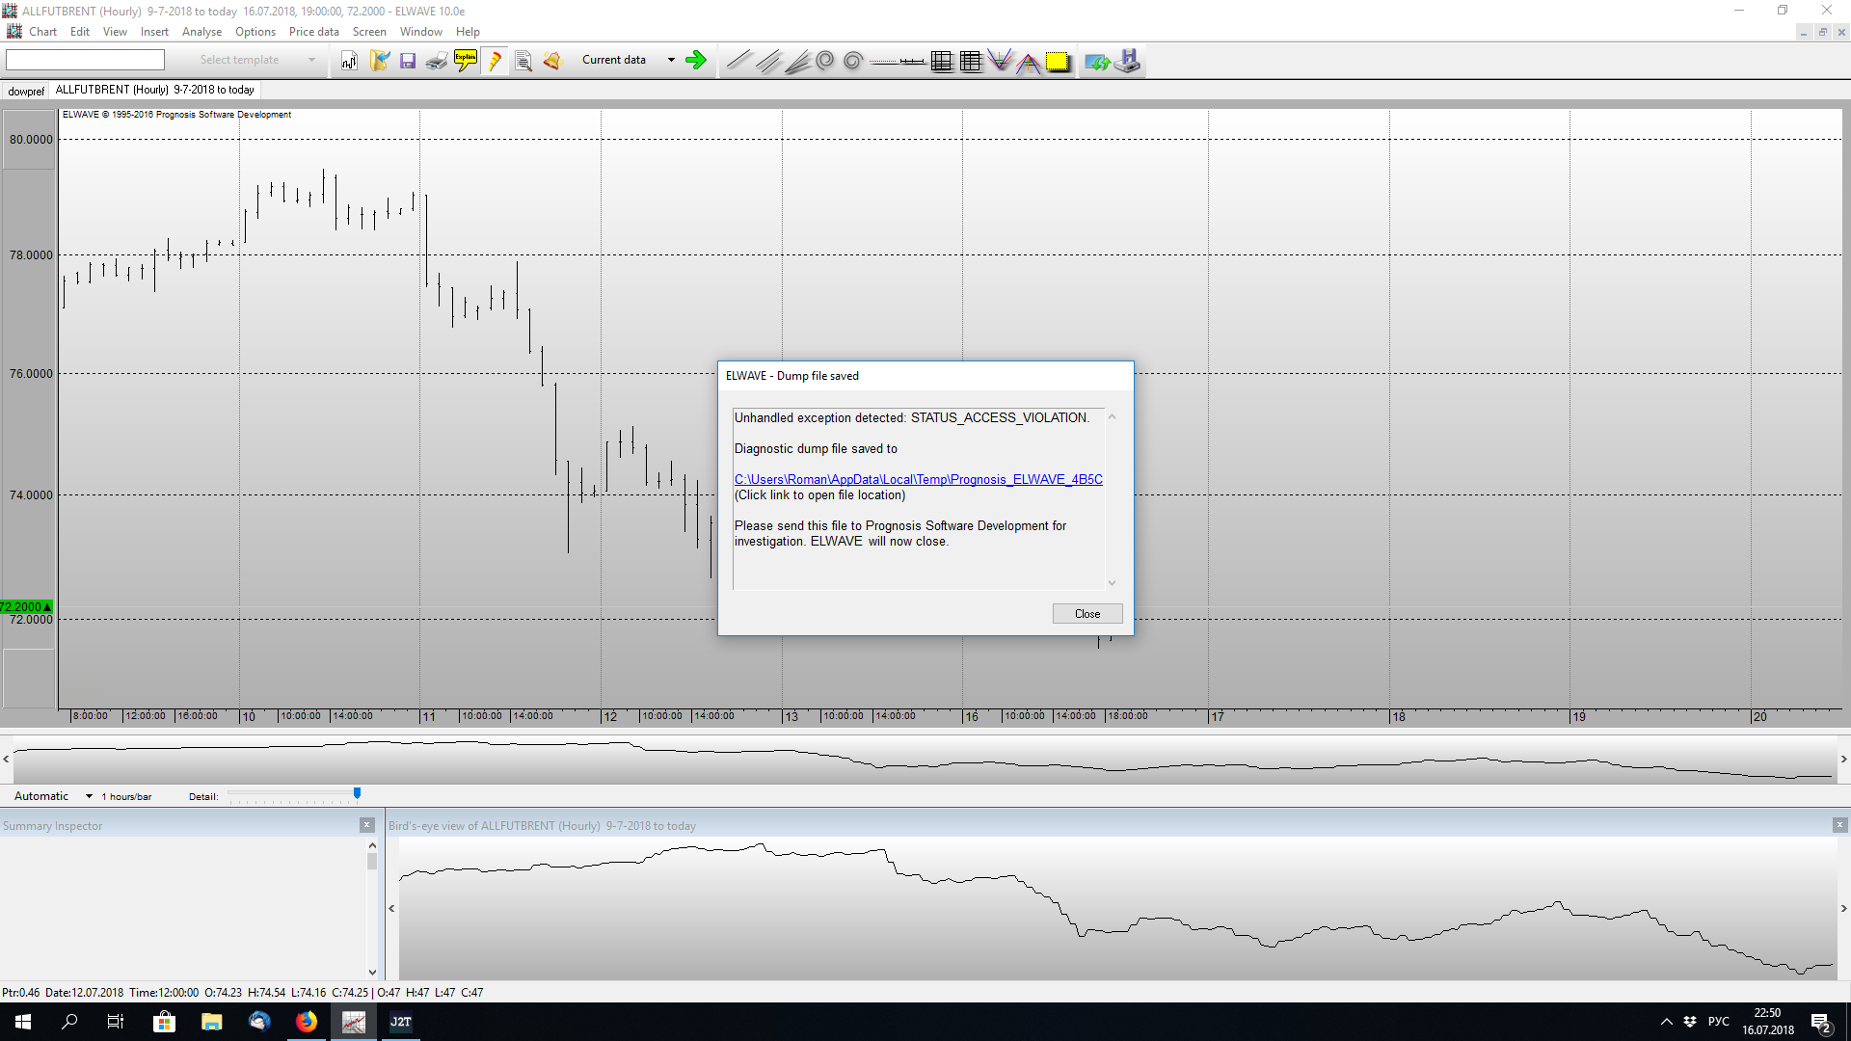Screen dimensions: 1851x1041
Task: Click the J2T taskbar application
Action: 401,1022
